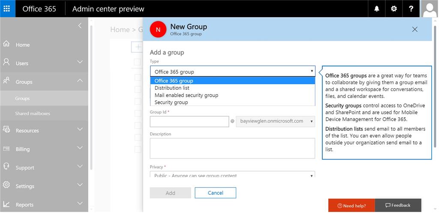Click the Home breadcrumb link
This screenshot has width=439, height=213.
click(120, 30)
